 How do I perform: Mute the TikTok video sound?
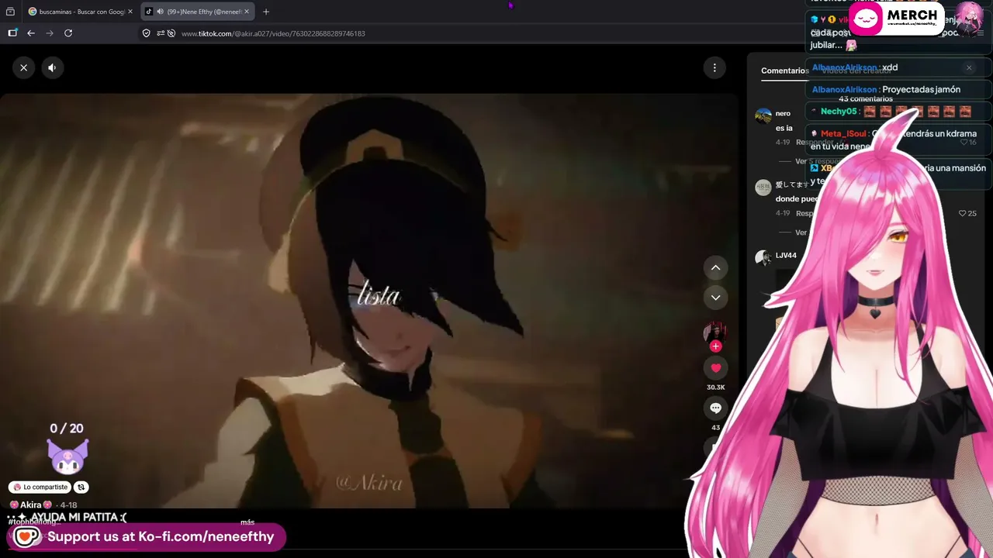click(52, 67)
